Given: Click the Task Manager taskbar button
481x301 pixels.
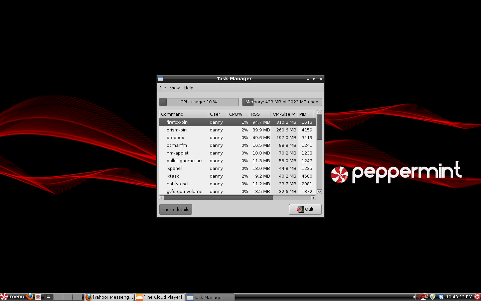Looking at the screenshot, I should pyautogui.click(x=210, y=297).
